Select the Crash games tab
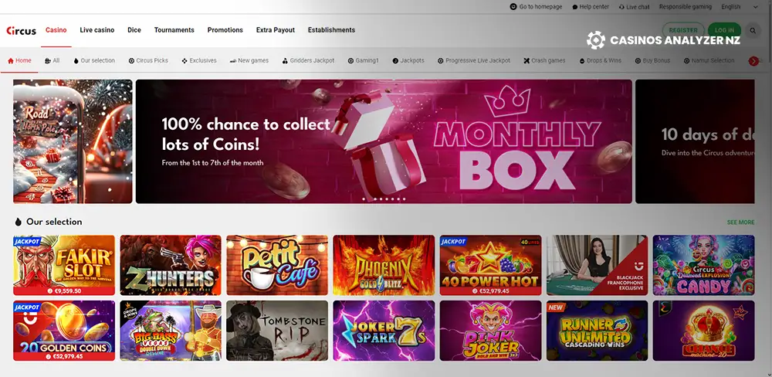772x377 pixels. click(x=544, y=60)
